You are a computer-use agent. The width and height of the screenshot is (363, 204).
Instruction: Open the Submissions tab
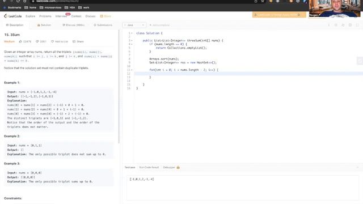pos(103,25)
